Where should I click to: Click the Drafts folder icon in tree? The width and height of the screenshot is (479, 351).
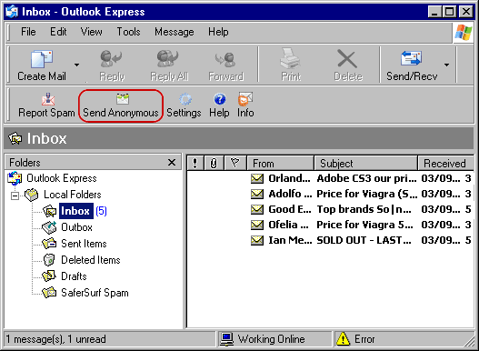[x=49, y=276]
